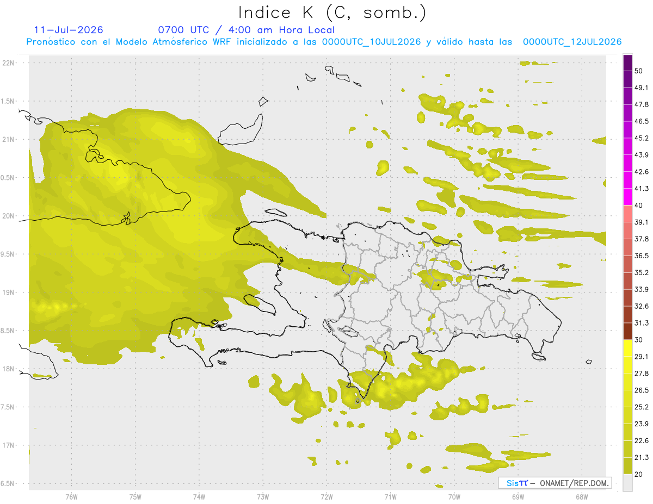Click the colorbar label '49.1'
653x504 pixels.
pyautogui.click(x=642, y=88)
